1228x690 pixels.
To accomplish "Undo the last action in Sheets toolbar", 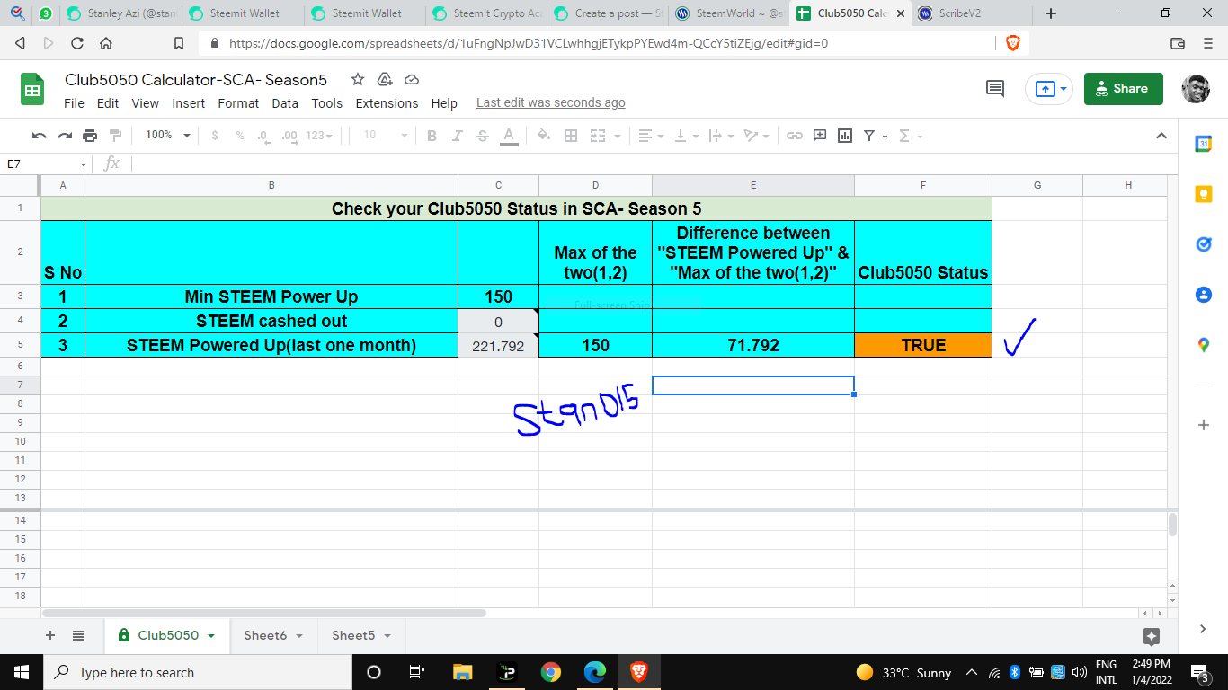I will tap(40, 136).
